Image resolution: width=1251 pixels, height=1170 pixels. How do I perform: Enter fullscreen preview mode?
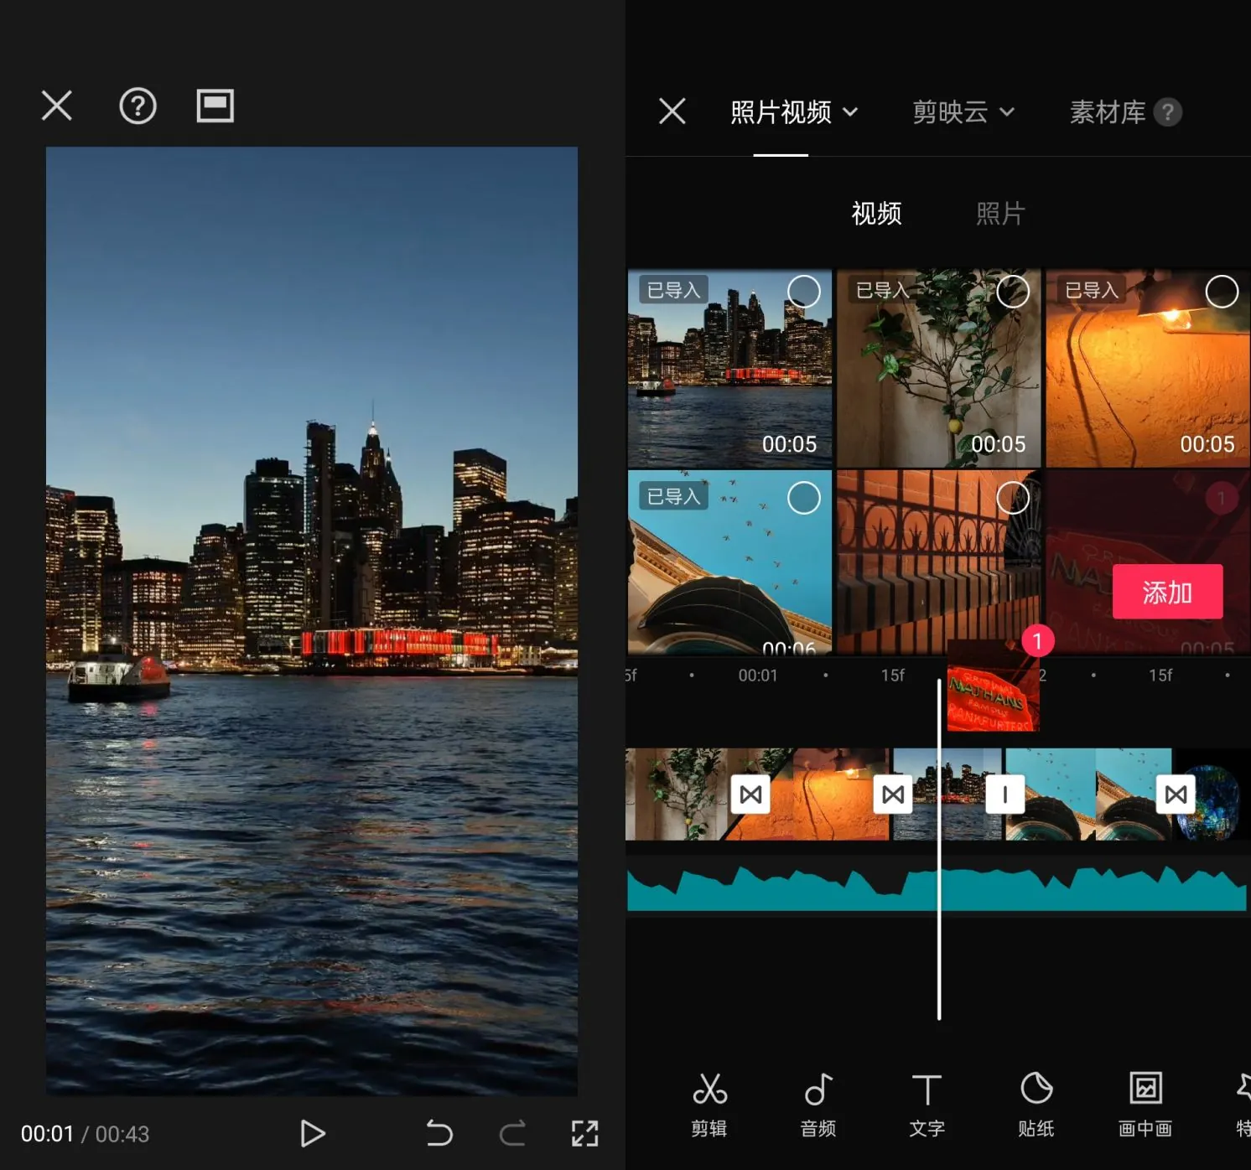pyautogui.click(x=584, y=1133)
